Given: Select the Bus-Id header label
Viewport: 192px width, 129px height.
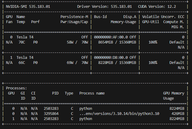Looking at the screenshot, I should (100, 17).
